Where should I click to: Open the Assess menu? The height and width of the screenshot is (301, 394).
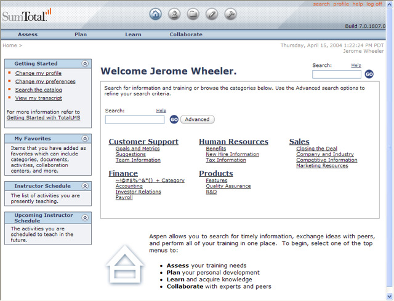28,34
